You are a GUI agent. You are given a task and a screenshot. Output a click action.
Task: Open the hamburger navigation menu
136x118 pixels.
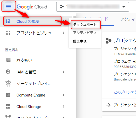click(x=9, y=7)
